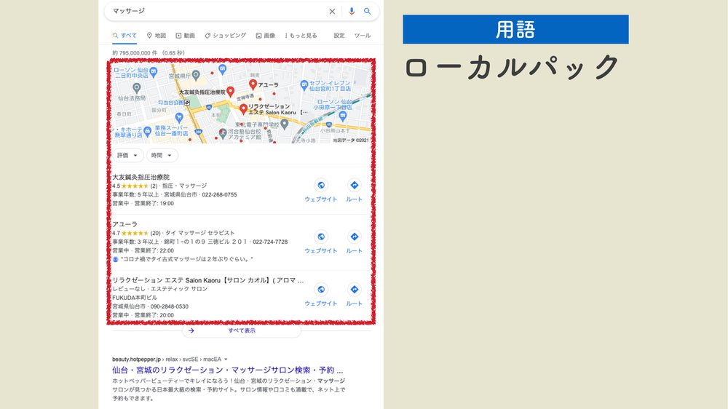Expand the もっと見る menu
The image size is (728, 409).
(301, 35)
